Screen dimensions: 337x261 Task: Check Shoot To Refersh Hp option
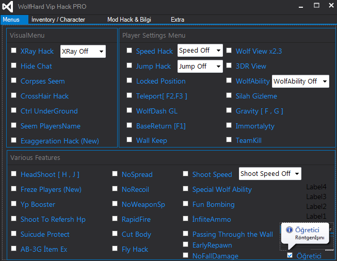(14, 219)
